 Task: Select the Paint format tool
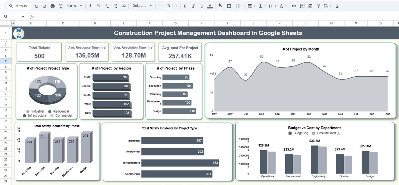tap(61, 6)
